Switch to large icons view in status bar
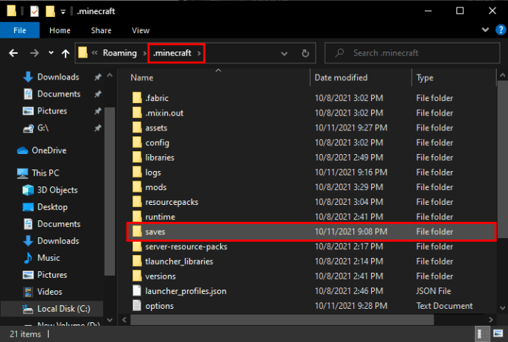The height and width of the screenshot is (342, 508). pos(498,333)
